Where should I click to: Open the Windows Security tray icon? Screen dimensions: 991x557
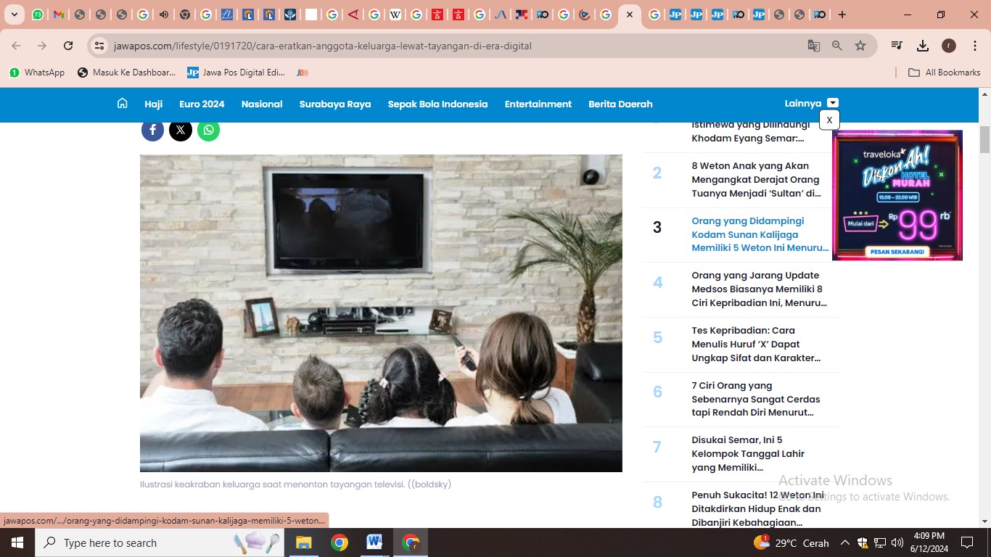863,542
